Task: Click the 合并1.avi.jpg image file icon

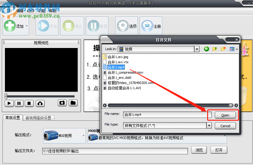Action: click(x=105, y=57)
